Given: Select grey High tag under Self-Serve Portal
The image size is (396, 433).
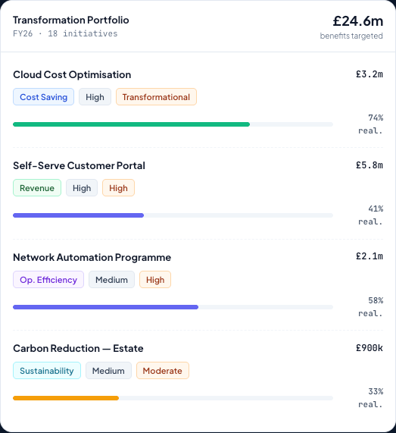Looking at the screenshot, I should [82, 188].
